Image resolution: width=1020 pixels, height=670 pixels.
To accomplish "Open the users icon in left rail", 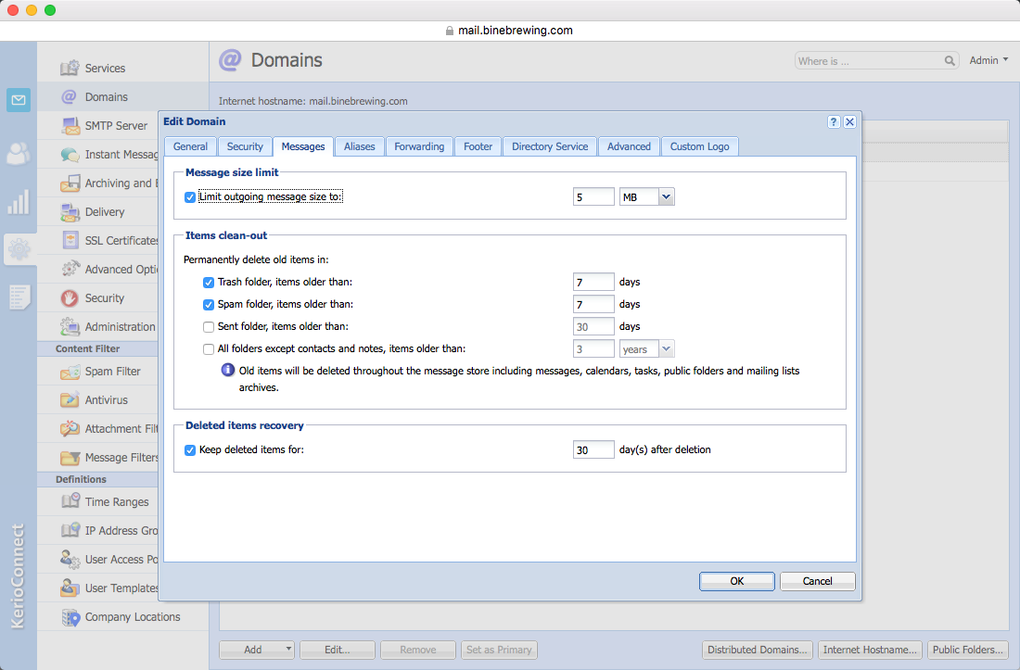I will 19,154.
